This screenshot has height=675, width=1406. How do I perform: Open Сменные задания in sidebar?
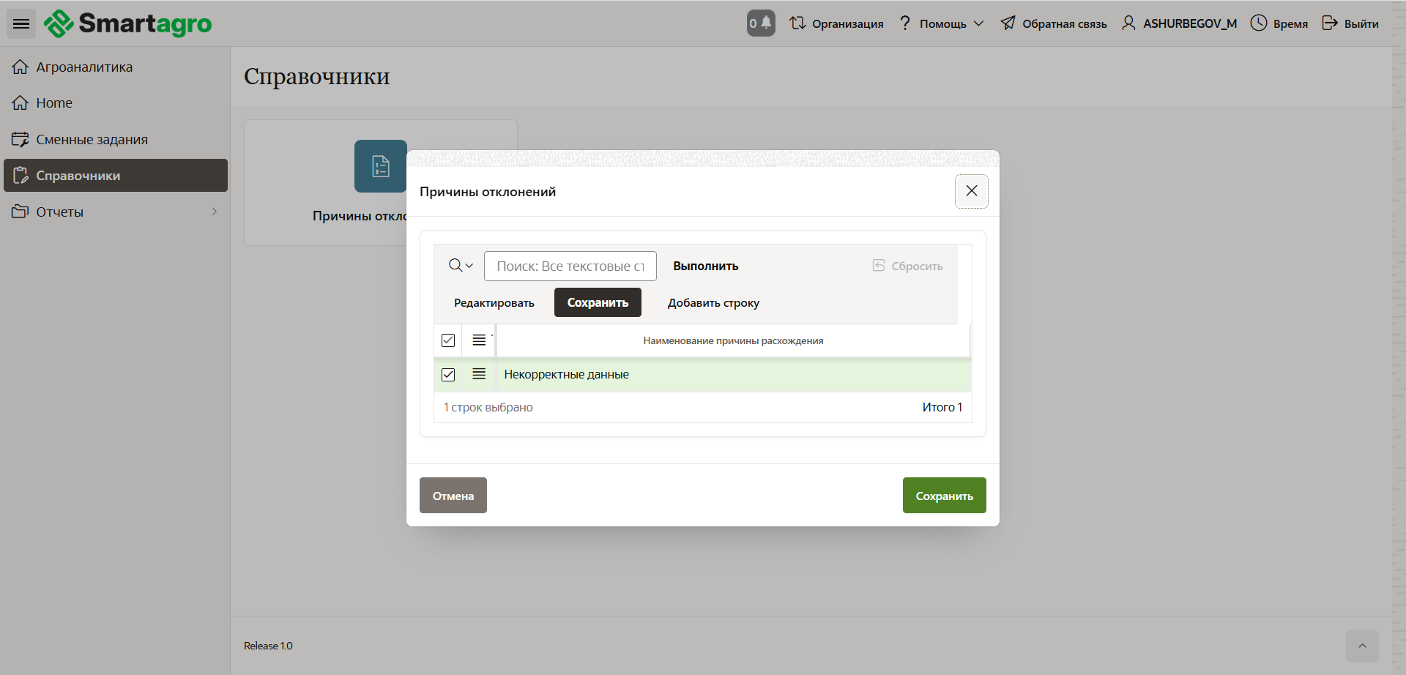tap(92, 139)
